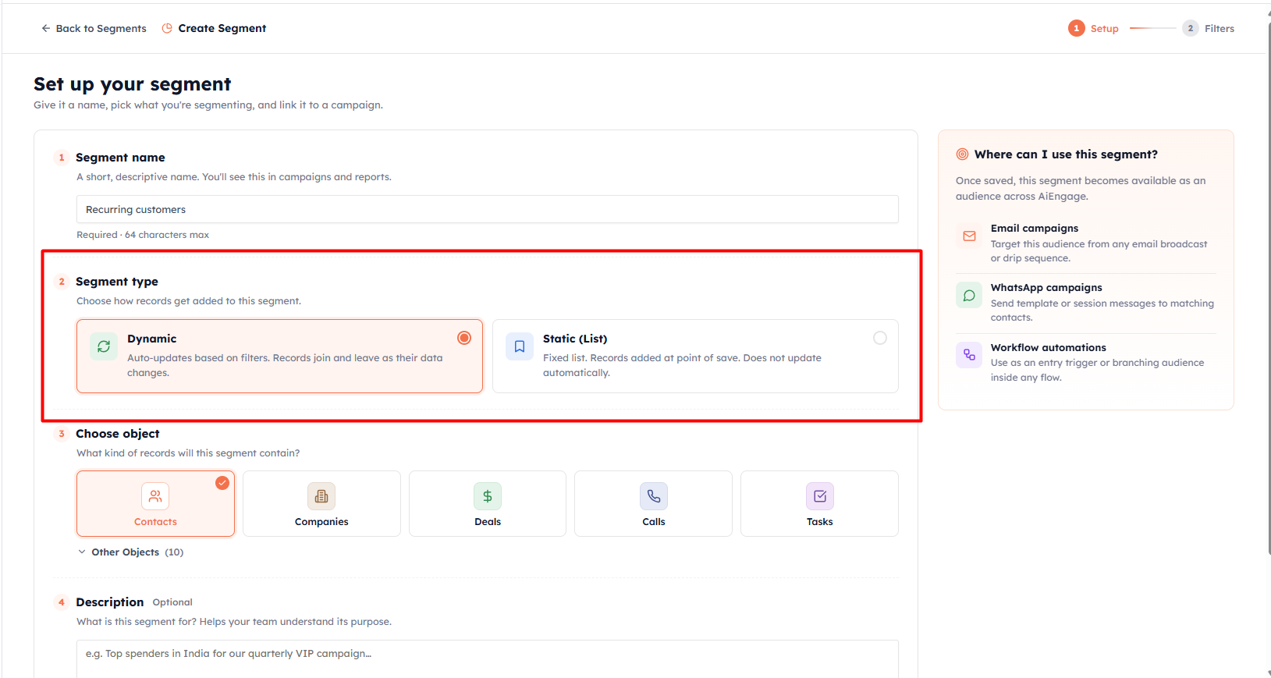Expand Other Objects (10) list
Viewport: 1271px width, 678px height.
pos(131,552)
